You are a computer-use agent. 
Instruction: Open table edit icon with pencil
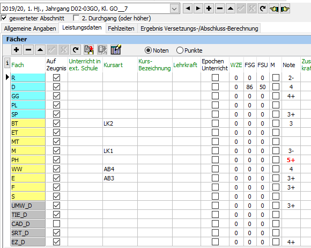click(116, 49)
